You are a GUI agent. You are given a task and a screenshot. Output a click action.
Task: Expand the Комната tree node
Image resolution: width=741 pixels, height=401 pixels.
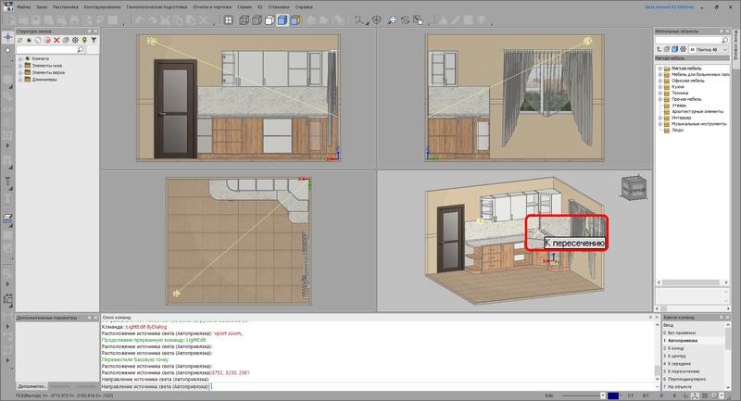(20, 59)
